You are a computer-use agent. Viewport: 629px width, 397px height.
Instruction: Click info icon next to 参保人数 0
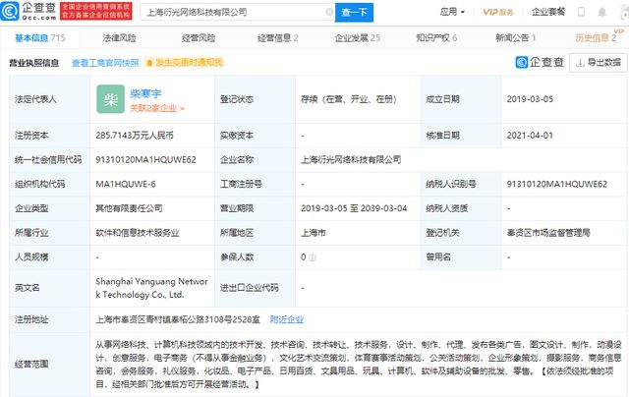[313, 257]
